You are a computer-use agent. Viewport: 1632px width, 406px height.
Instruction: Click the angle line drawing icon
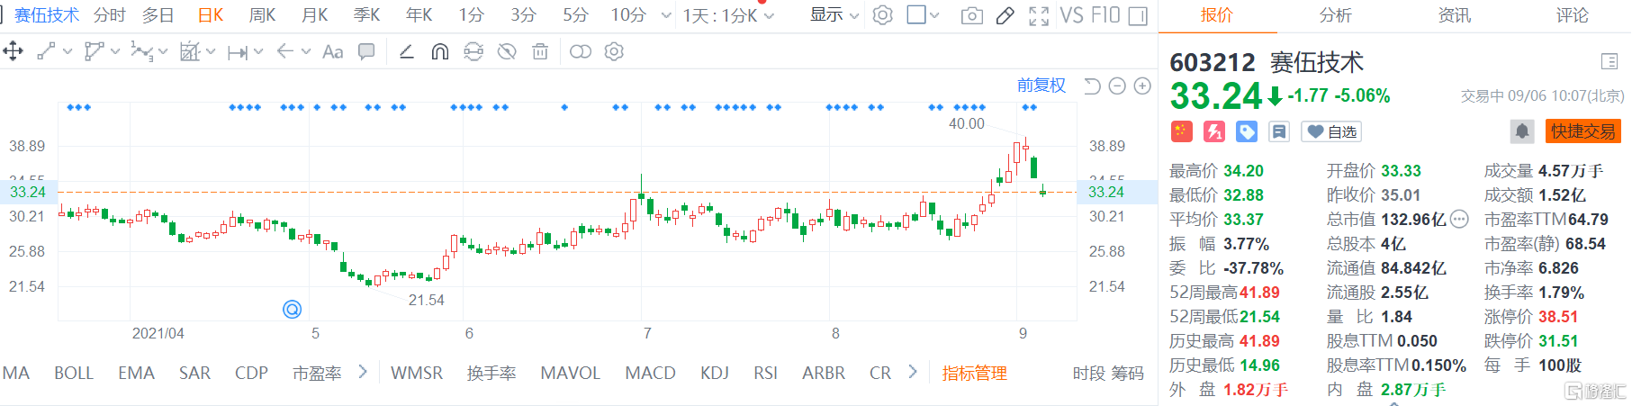[407, 51]
